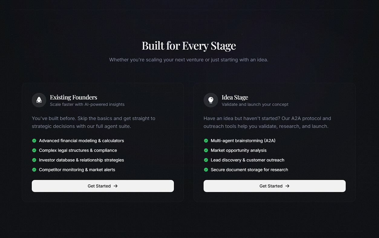Click the Idea Stage card heading
The width and height of the screenshot is (379, 238).
click(235, 97)
